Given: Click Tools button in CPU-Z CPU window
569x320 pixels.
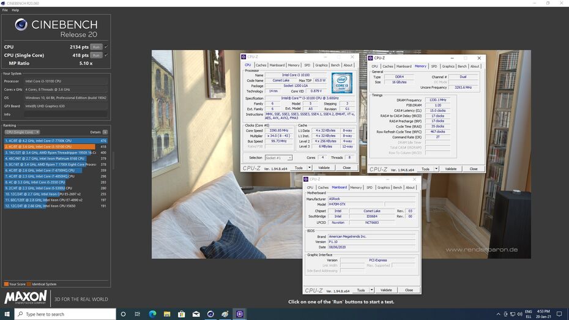Looking at the screenshot, I should tap(299, 168).
